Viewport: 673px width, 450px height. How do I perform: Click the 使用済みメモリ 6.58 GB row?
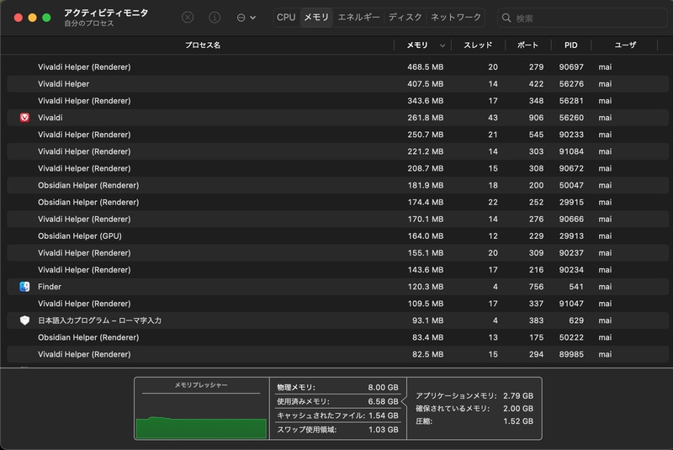337,401
